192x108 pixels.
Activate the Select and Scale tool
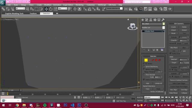click(x=55, y=9)
